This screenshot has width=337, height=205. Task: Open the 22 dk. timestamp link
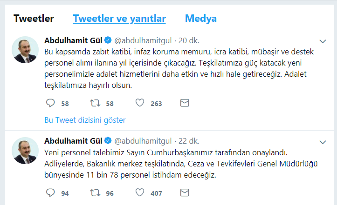coord(189,141)
